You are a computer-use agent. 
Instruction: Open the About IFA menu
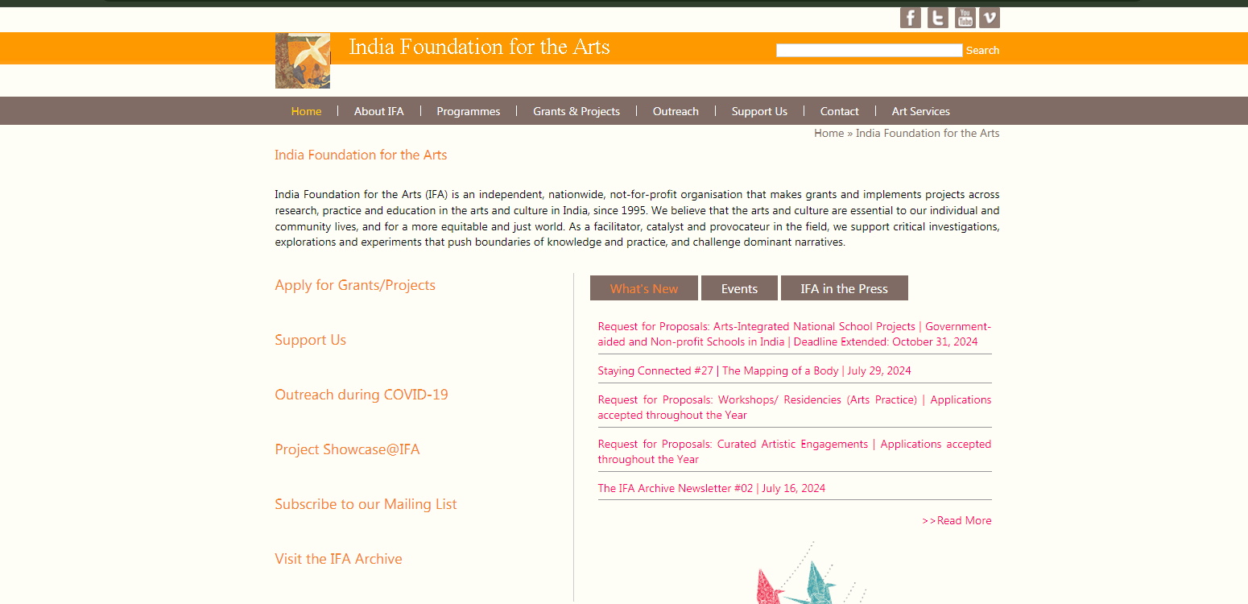coord(378,111)
